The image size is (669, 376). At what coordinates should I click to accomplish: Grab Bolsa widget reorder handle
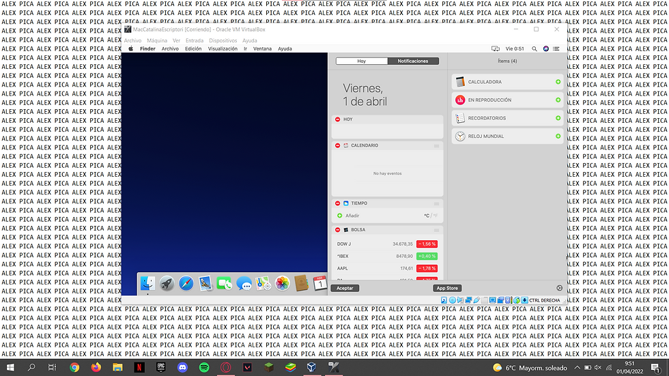click(x=436, y=230)
